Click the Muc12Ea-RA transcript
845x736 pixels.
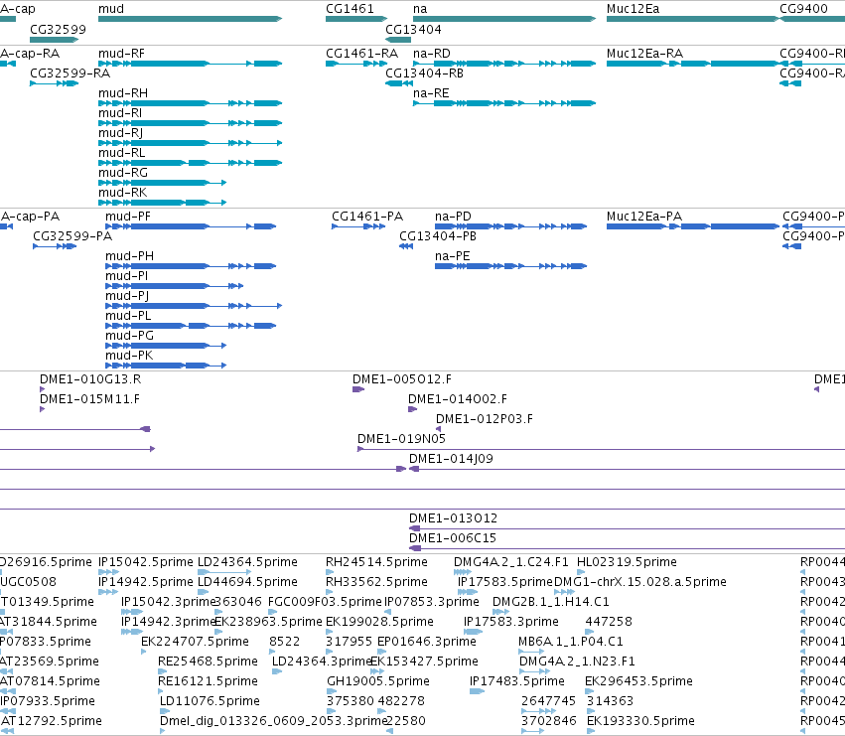click(x=692, y=64)
